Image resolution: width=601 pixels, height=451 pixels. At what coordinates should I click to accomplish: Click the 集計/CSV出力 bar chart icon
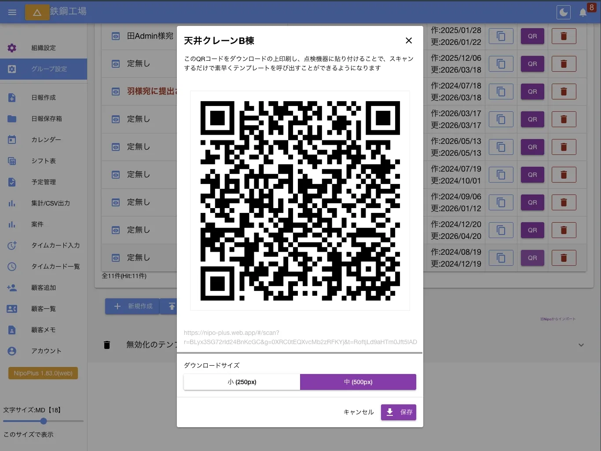[12, 203]
